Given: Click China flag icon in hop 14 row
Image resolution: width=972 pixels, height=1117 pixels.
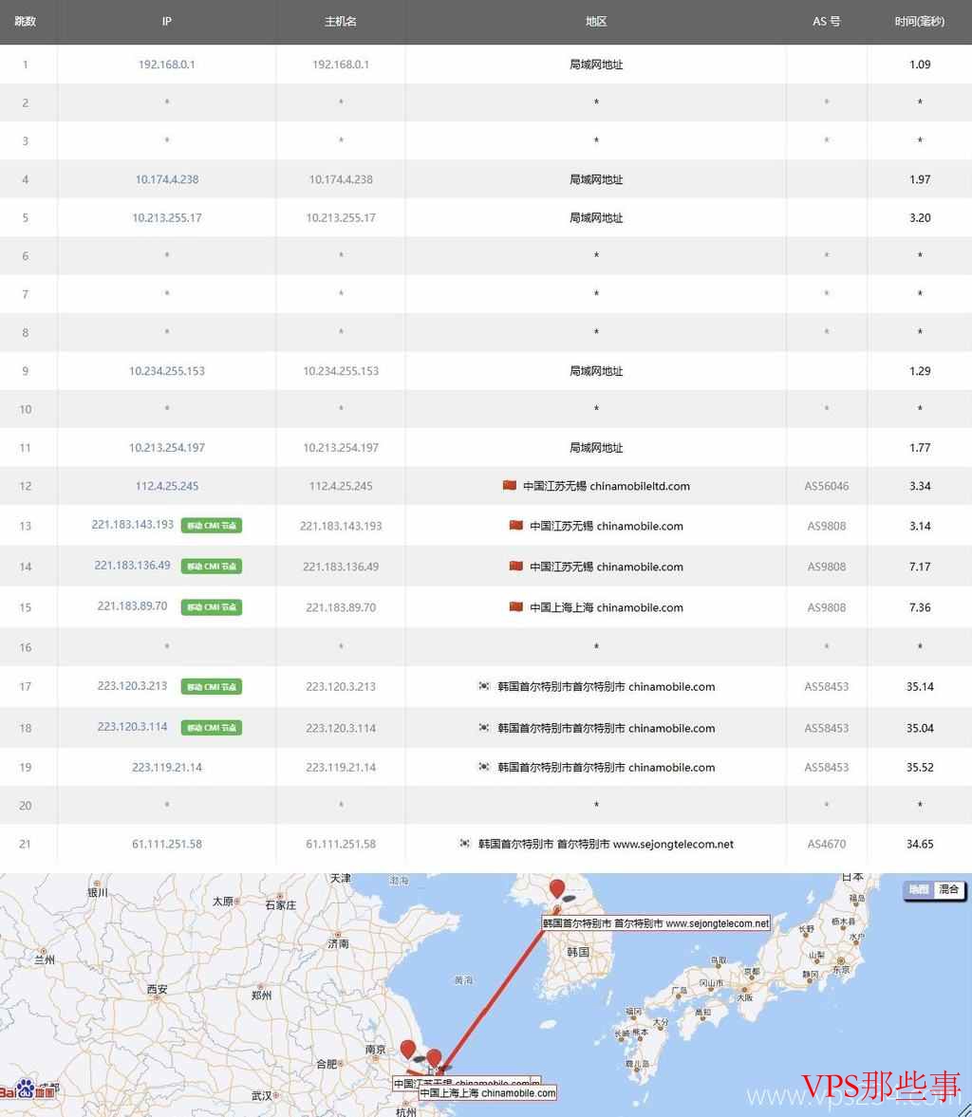Looking at the screenshot, I should [x=516, y=566].
